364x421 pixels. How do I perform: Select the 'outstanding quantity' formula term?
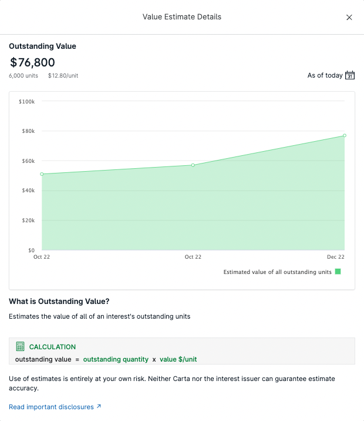[x=116, y=359]
